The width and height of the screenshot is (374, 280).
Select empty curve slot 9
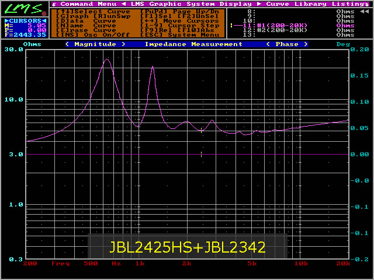(x=251, y=16)
